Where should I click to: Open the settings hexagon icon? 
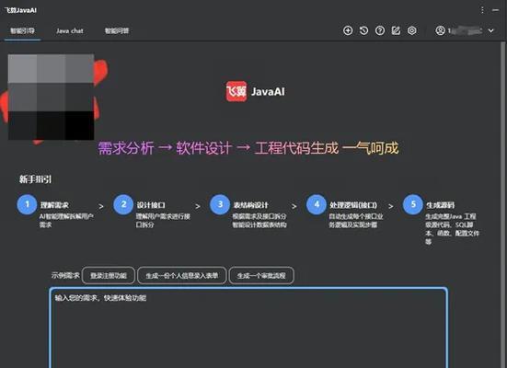coord(412,30)
